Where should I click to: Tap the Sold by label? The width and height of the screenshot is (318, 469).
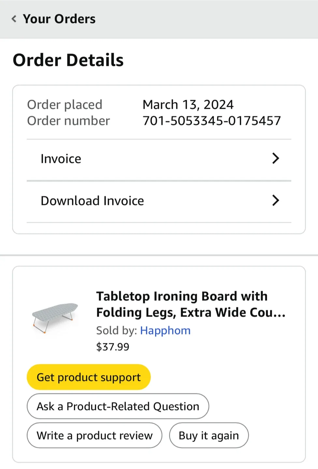pyautogui.click(x=116, y=330)
